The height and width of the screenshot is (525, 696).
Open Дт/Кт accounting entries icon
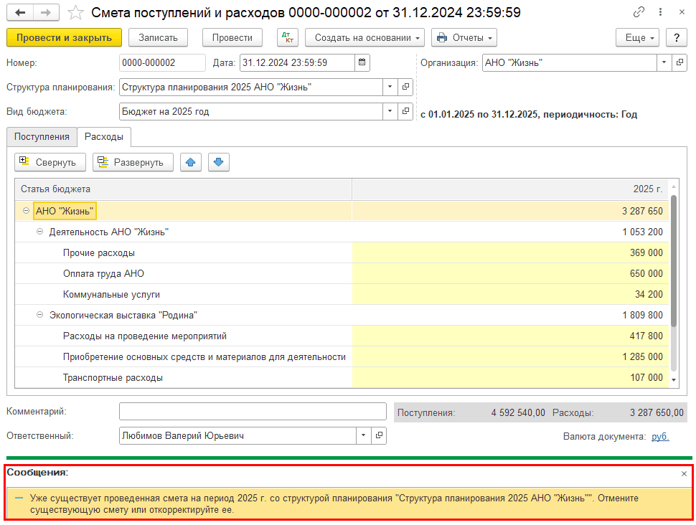(288, 38)
